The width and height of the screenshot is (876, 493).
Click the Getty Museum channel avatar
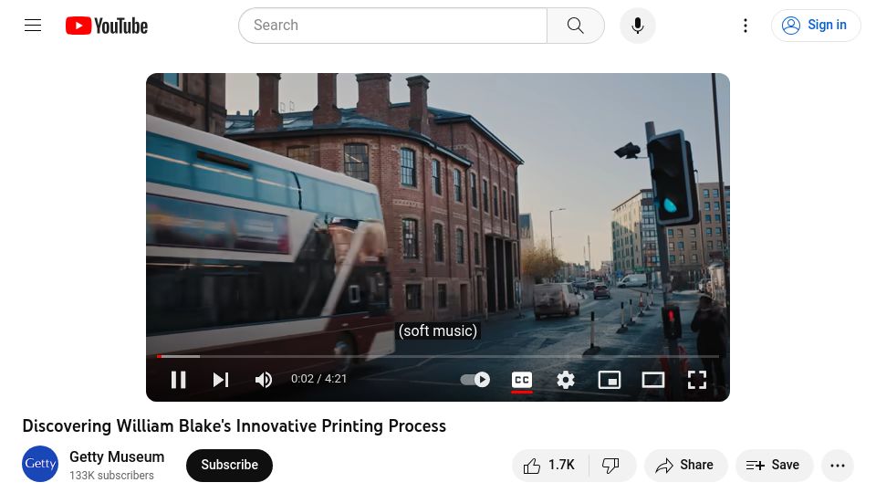[x=40, y=464]
